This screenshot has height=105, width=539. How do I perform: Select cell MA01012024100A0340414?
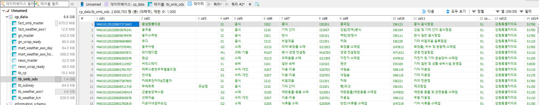click(117, 92)
